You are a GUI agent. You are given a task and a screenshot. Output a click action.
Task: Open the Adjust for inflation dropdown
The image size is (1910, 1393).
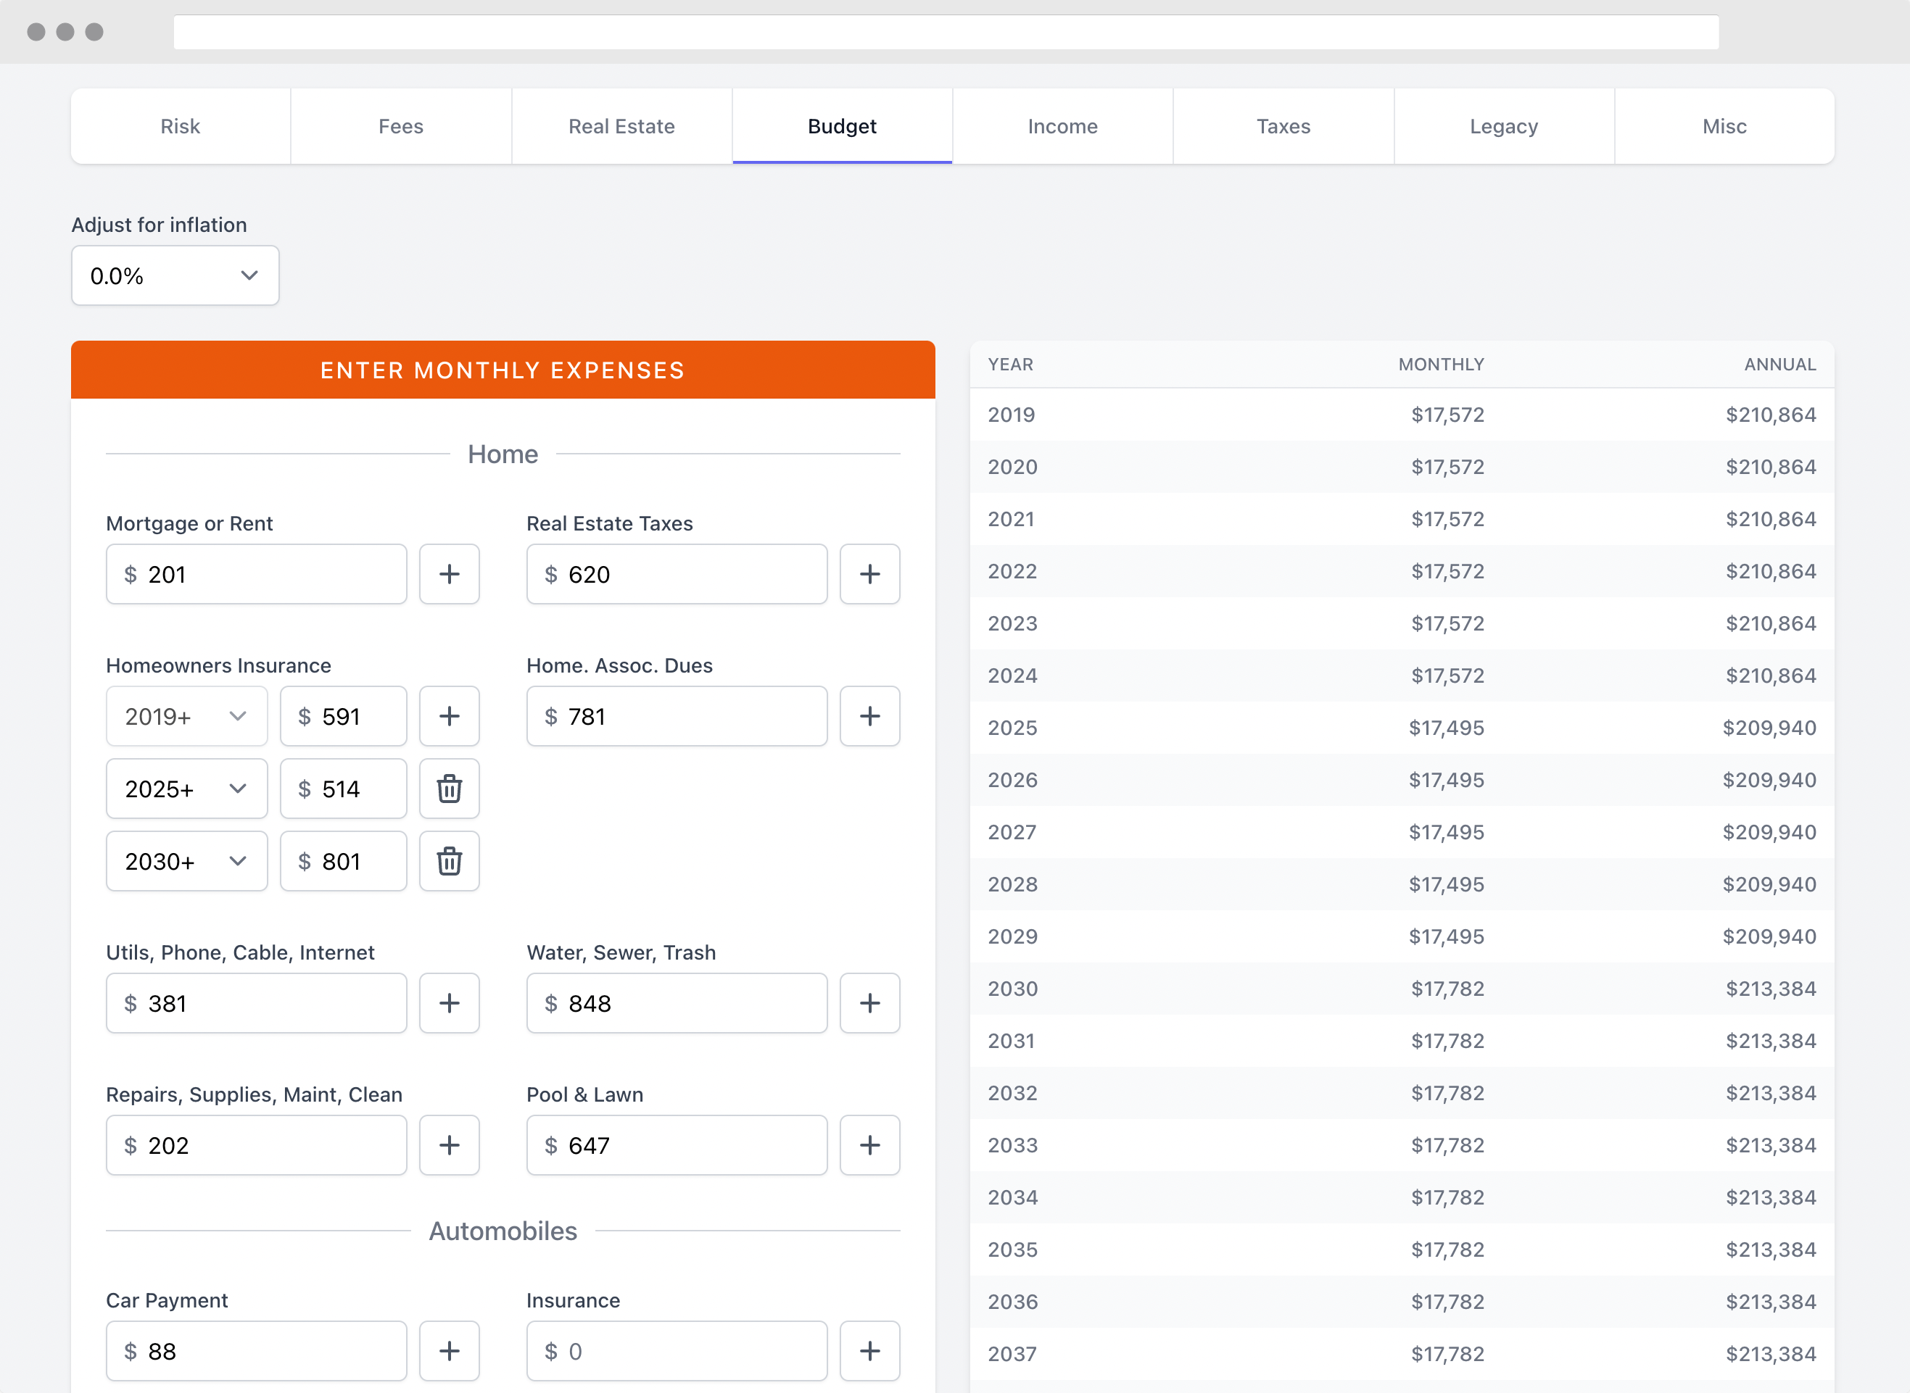(x=175, y=275)
